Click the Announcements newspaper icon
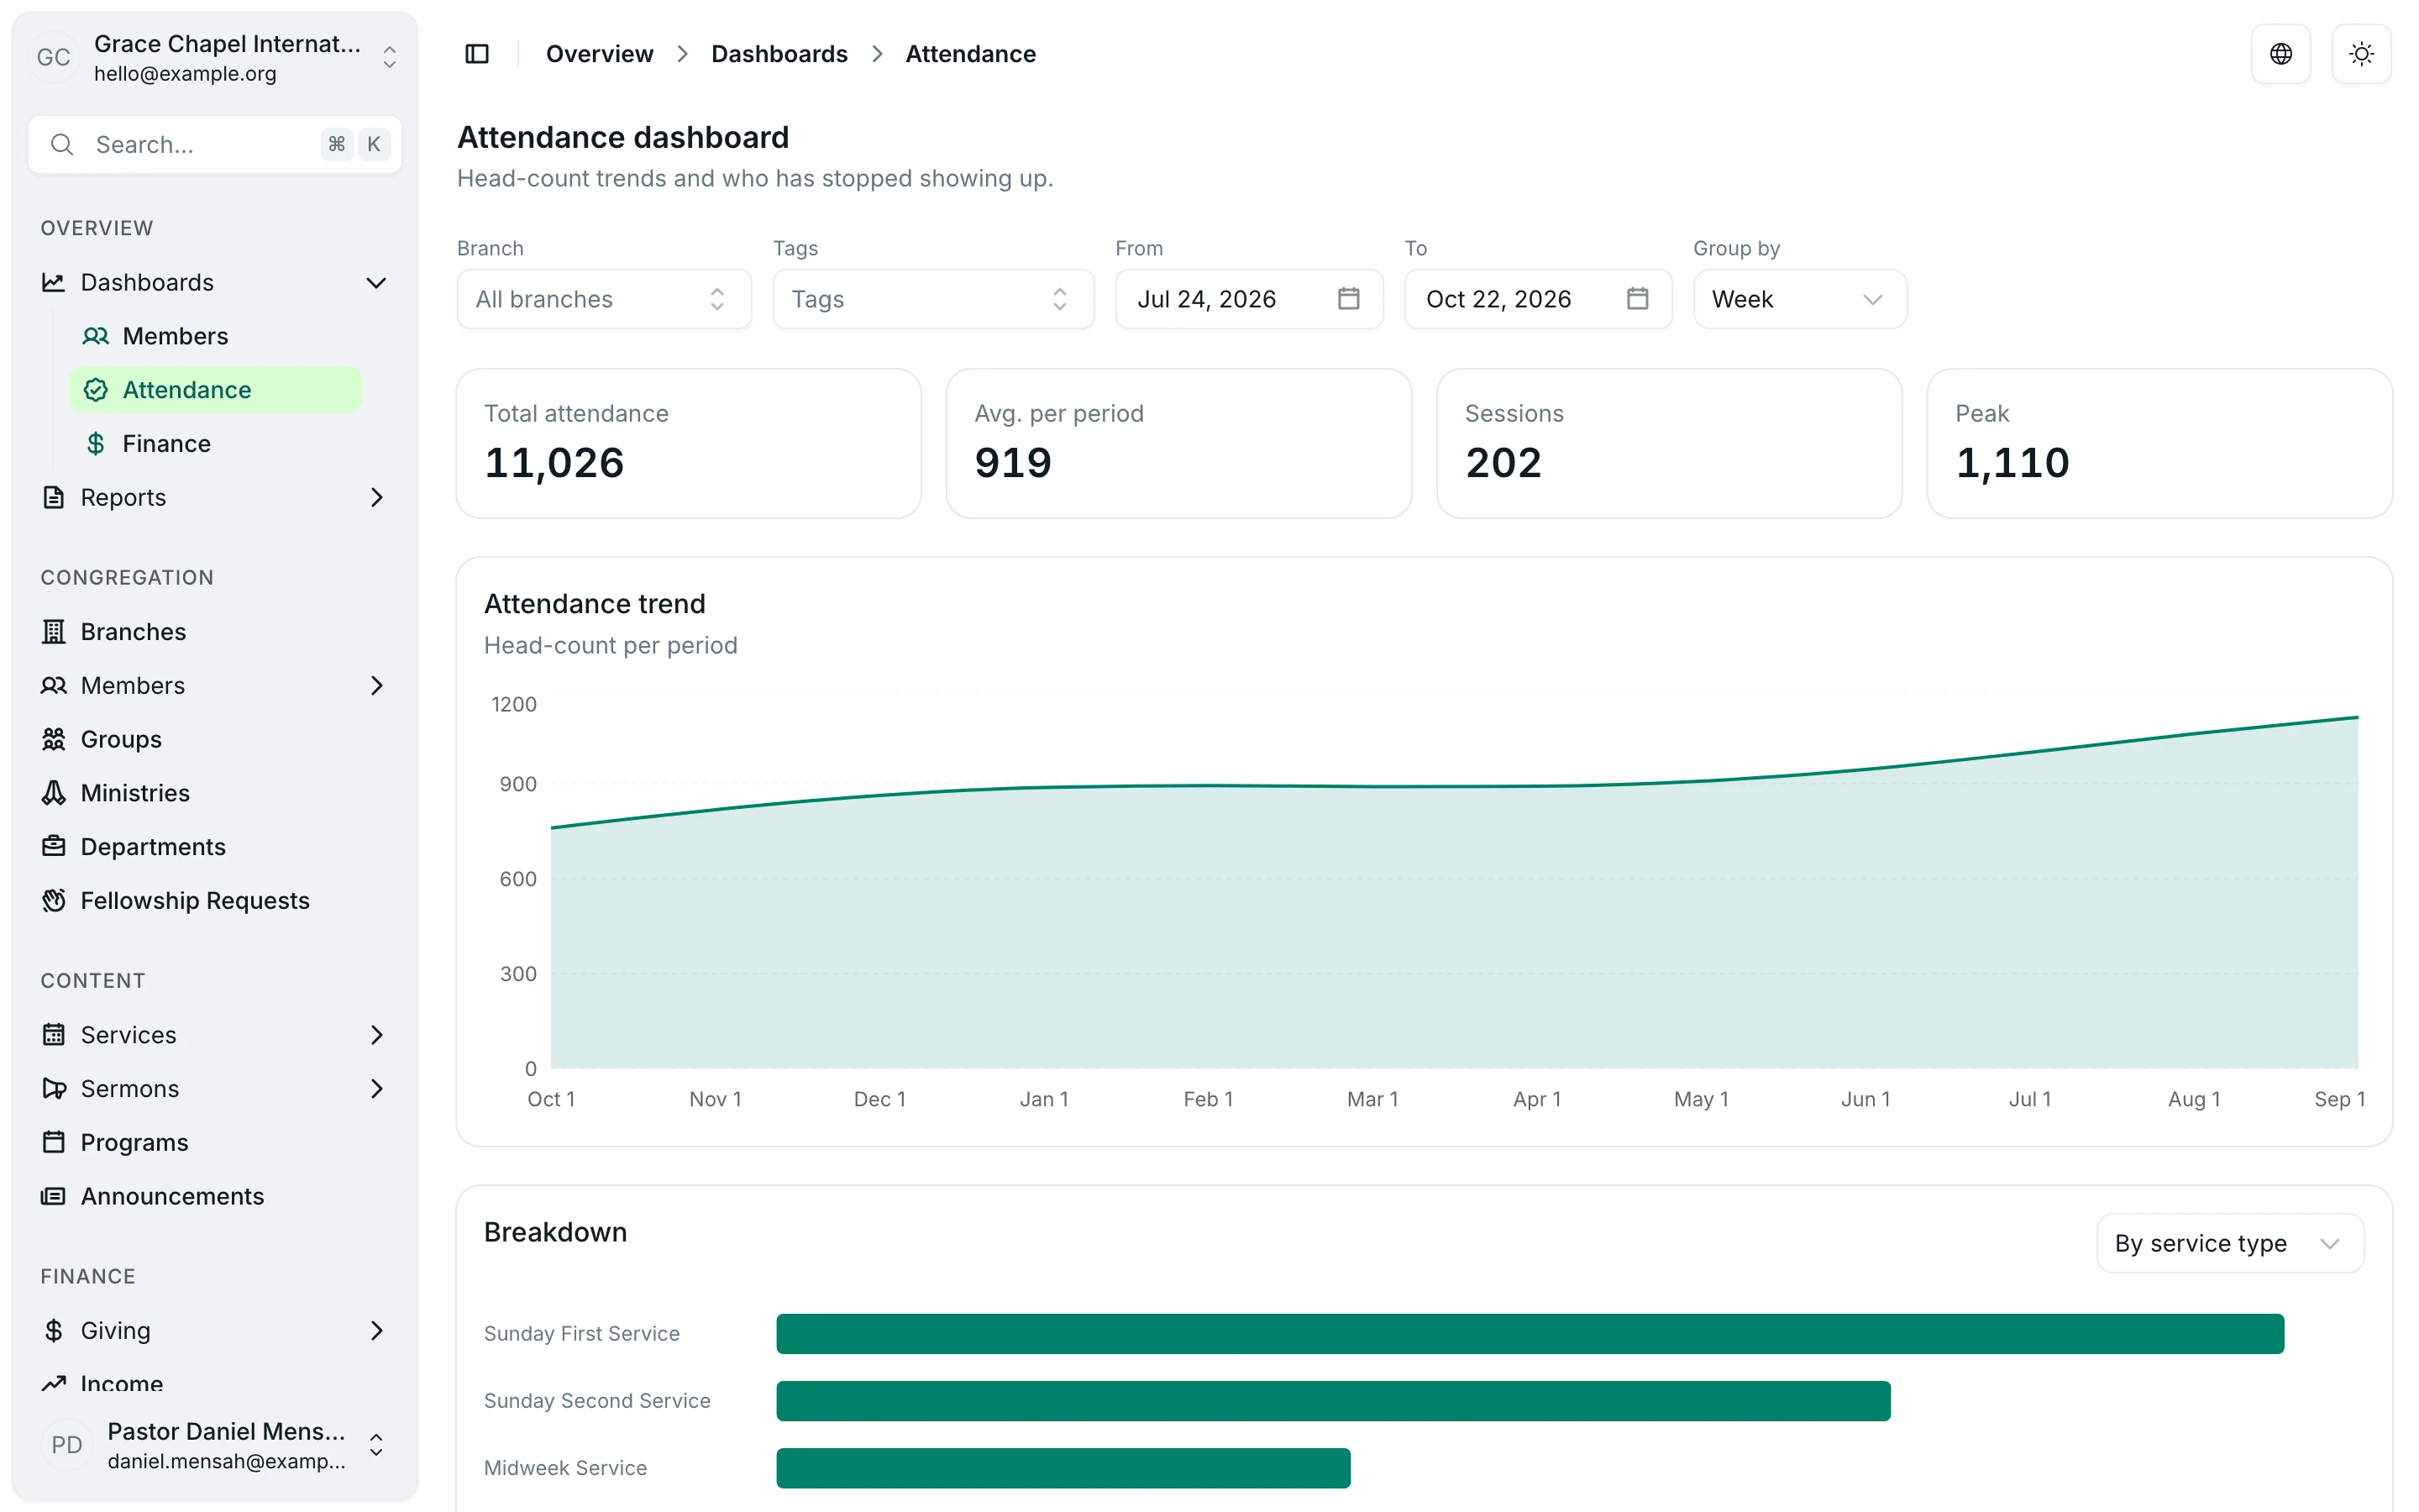 coord(54,1197)
